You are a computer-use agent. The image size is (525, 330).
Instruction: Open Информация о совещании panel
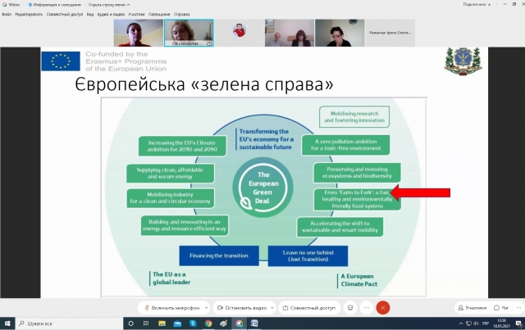[55, 5]
